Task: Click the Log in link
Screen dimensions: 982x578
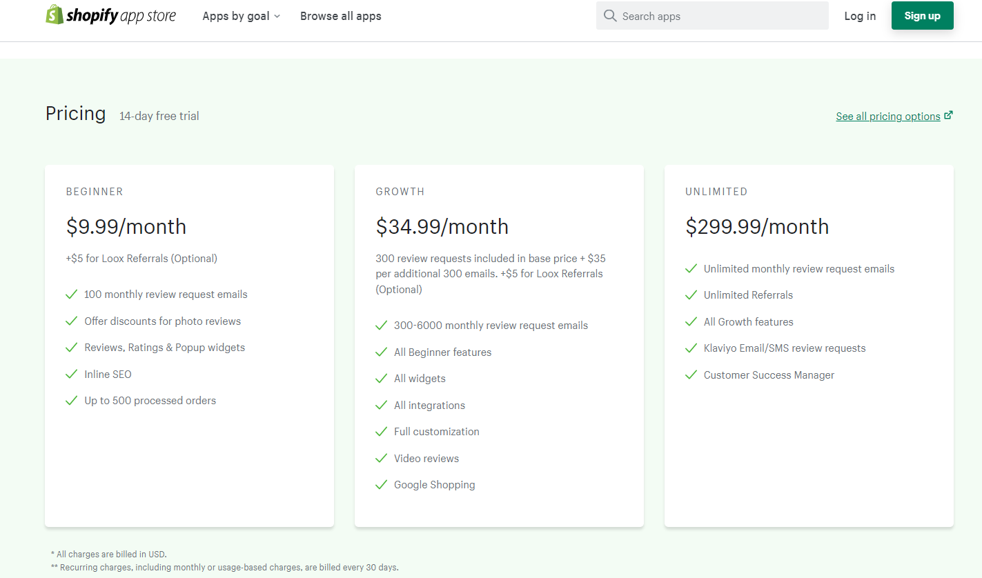Action: (x=860, y=16)
